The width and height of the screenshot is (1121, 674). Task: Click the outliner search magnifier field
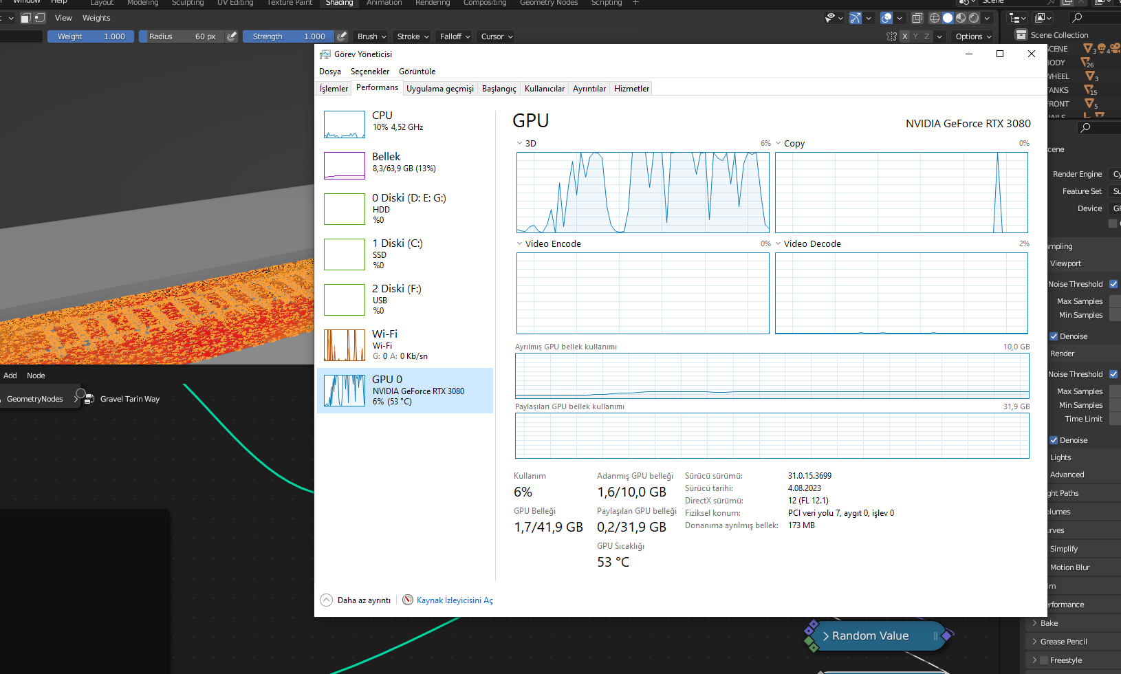1095,18
